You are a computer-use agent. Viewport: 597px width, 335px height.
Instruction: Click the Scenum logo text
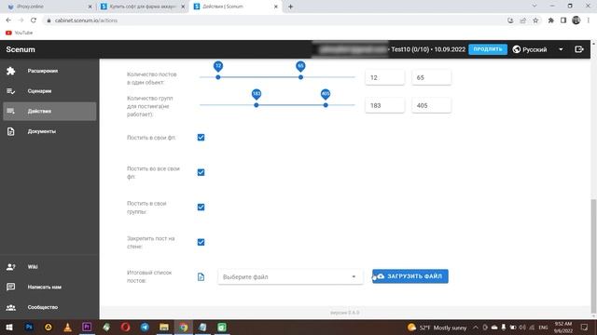(21, 49)
